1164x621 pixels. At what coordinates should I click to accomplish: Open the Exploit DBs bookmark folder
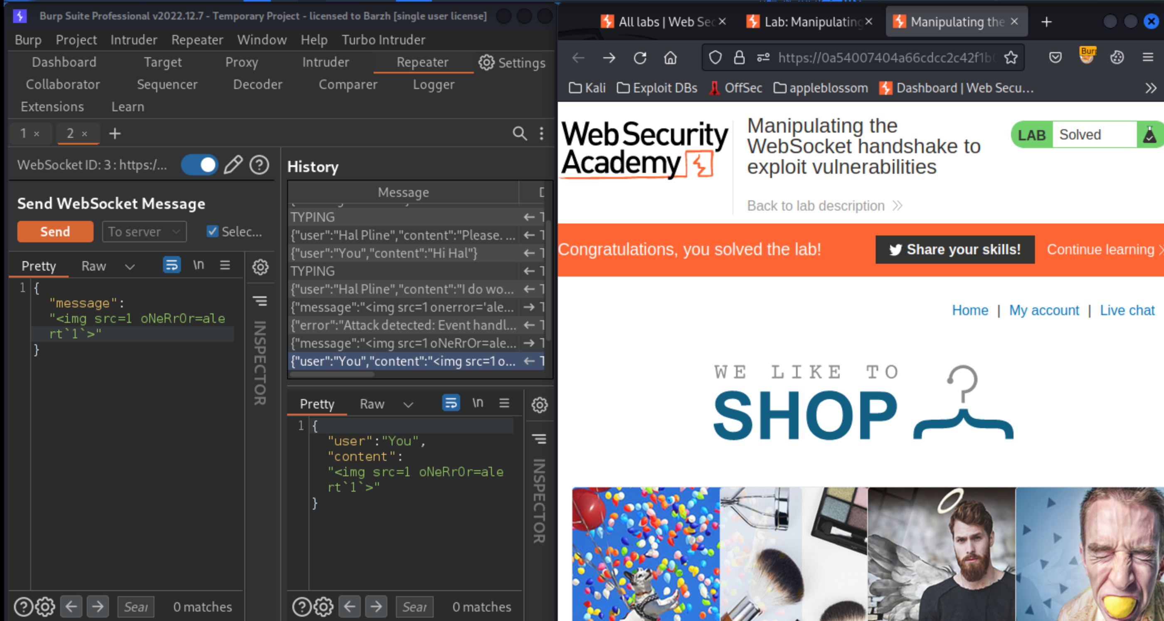point(657,88)
